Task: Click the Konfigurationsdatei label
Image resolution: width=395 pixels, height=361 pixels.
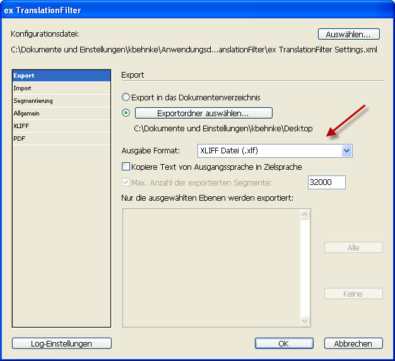Action: (45, 33)
